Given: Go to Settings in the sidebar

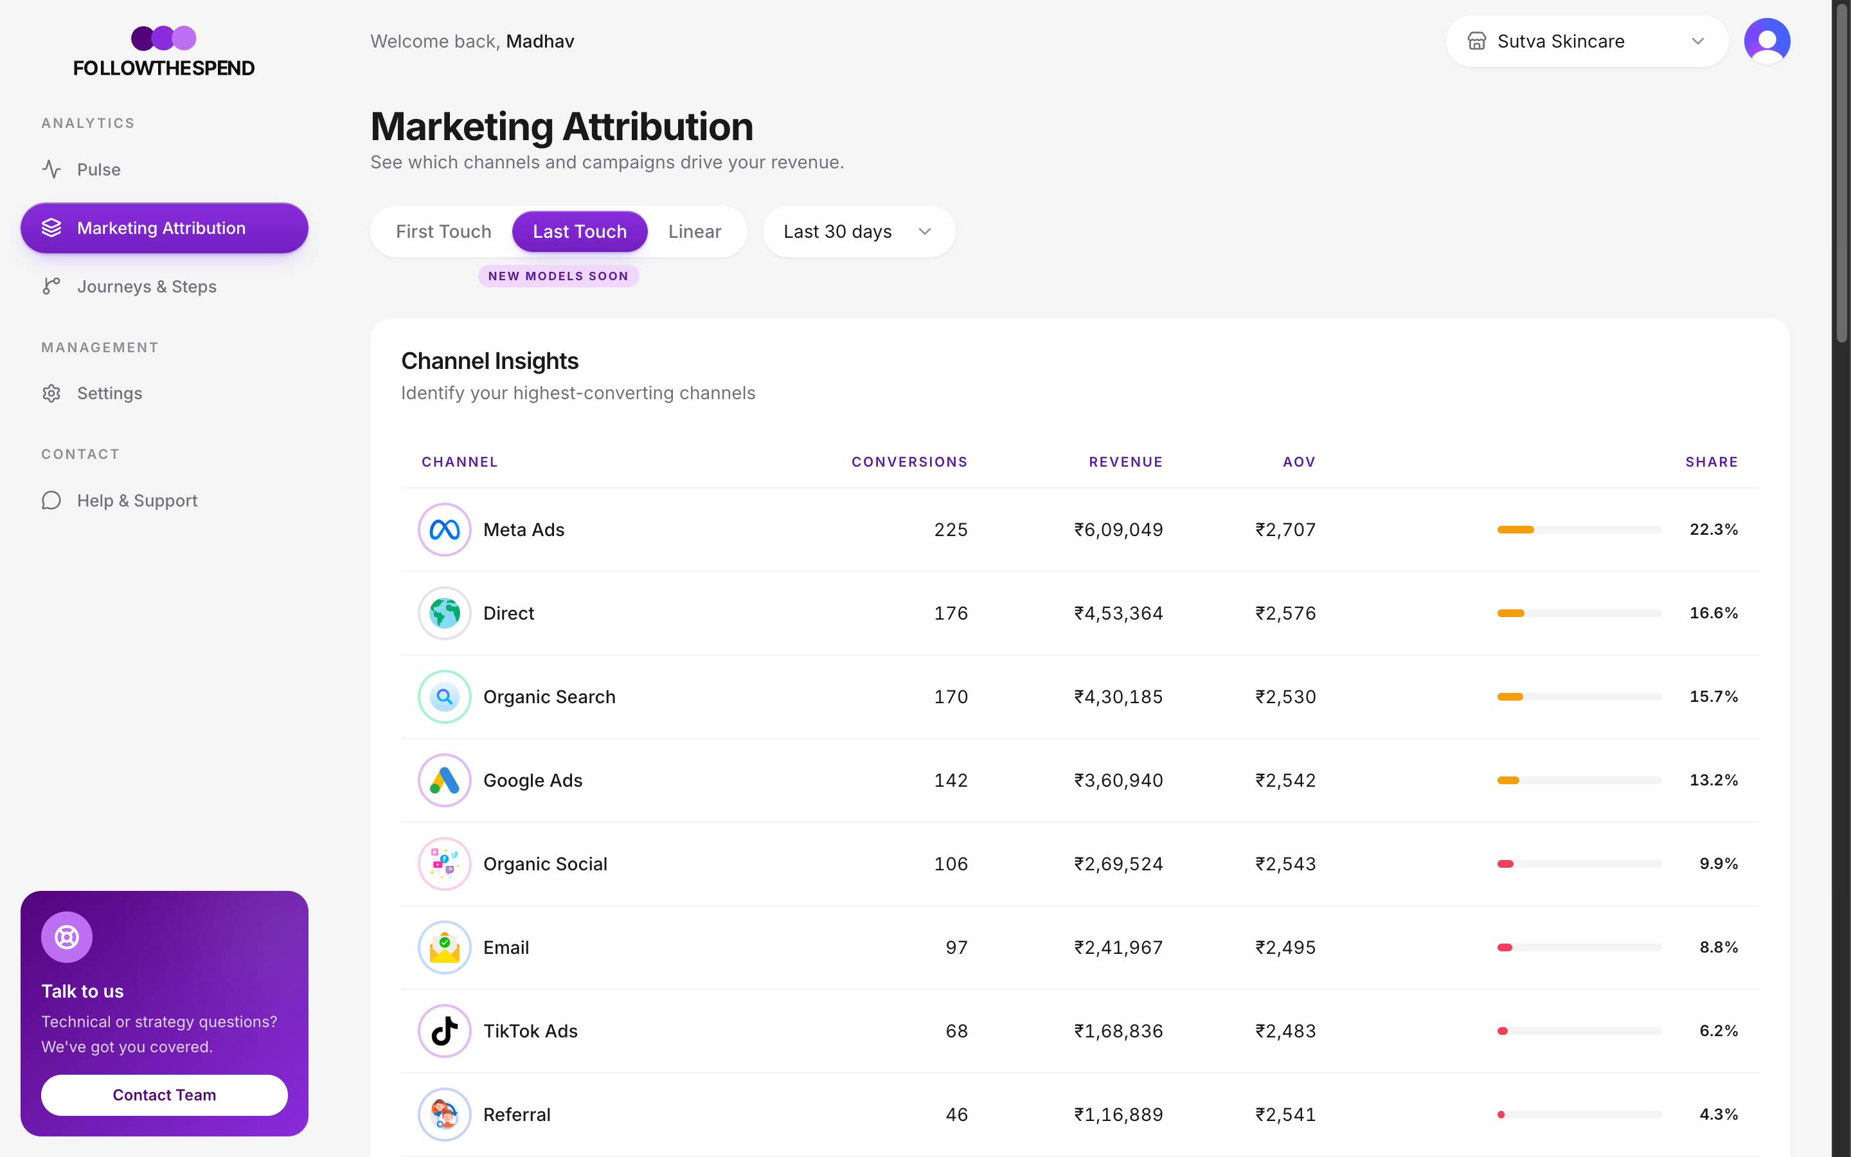Looking at the screenshot, I should point(165,393).
